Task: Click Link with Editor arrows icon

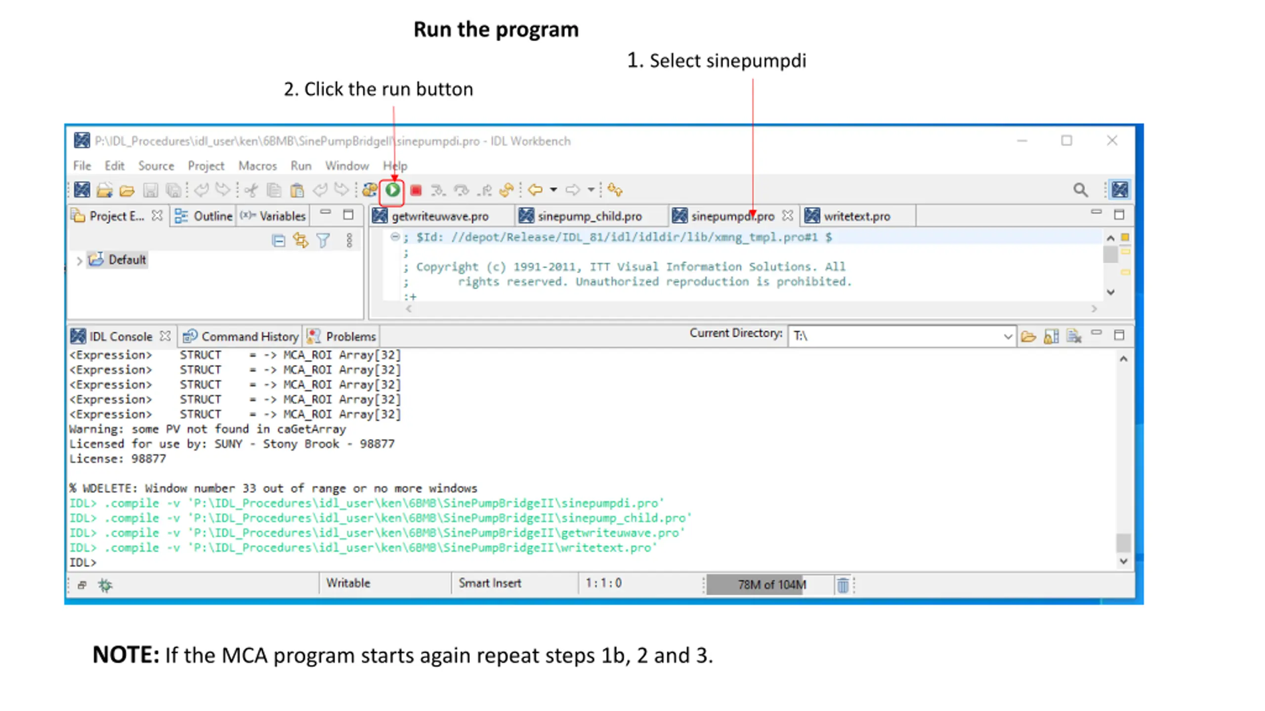Action: (x=300, y=240)
